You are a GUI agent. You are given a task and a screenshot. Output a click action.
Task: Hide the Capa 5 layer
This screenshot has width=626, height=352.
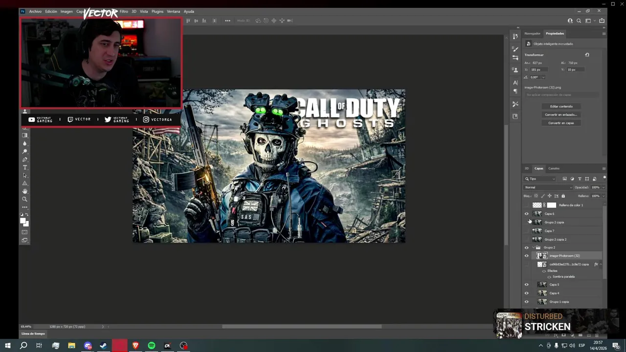(527, 285)
